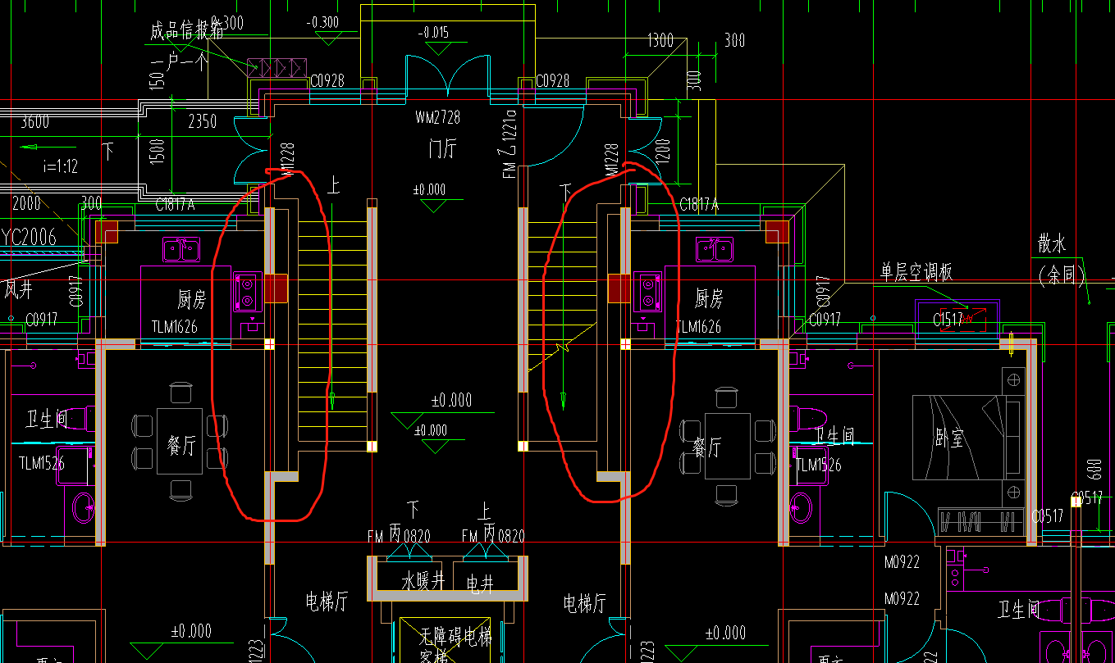The width and height of the screenshot is (1115, 663).
Task: Select the 成品信报箱 annotation text
Action: pos(187,31)
